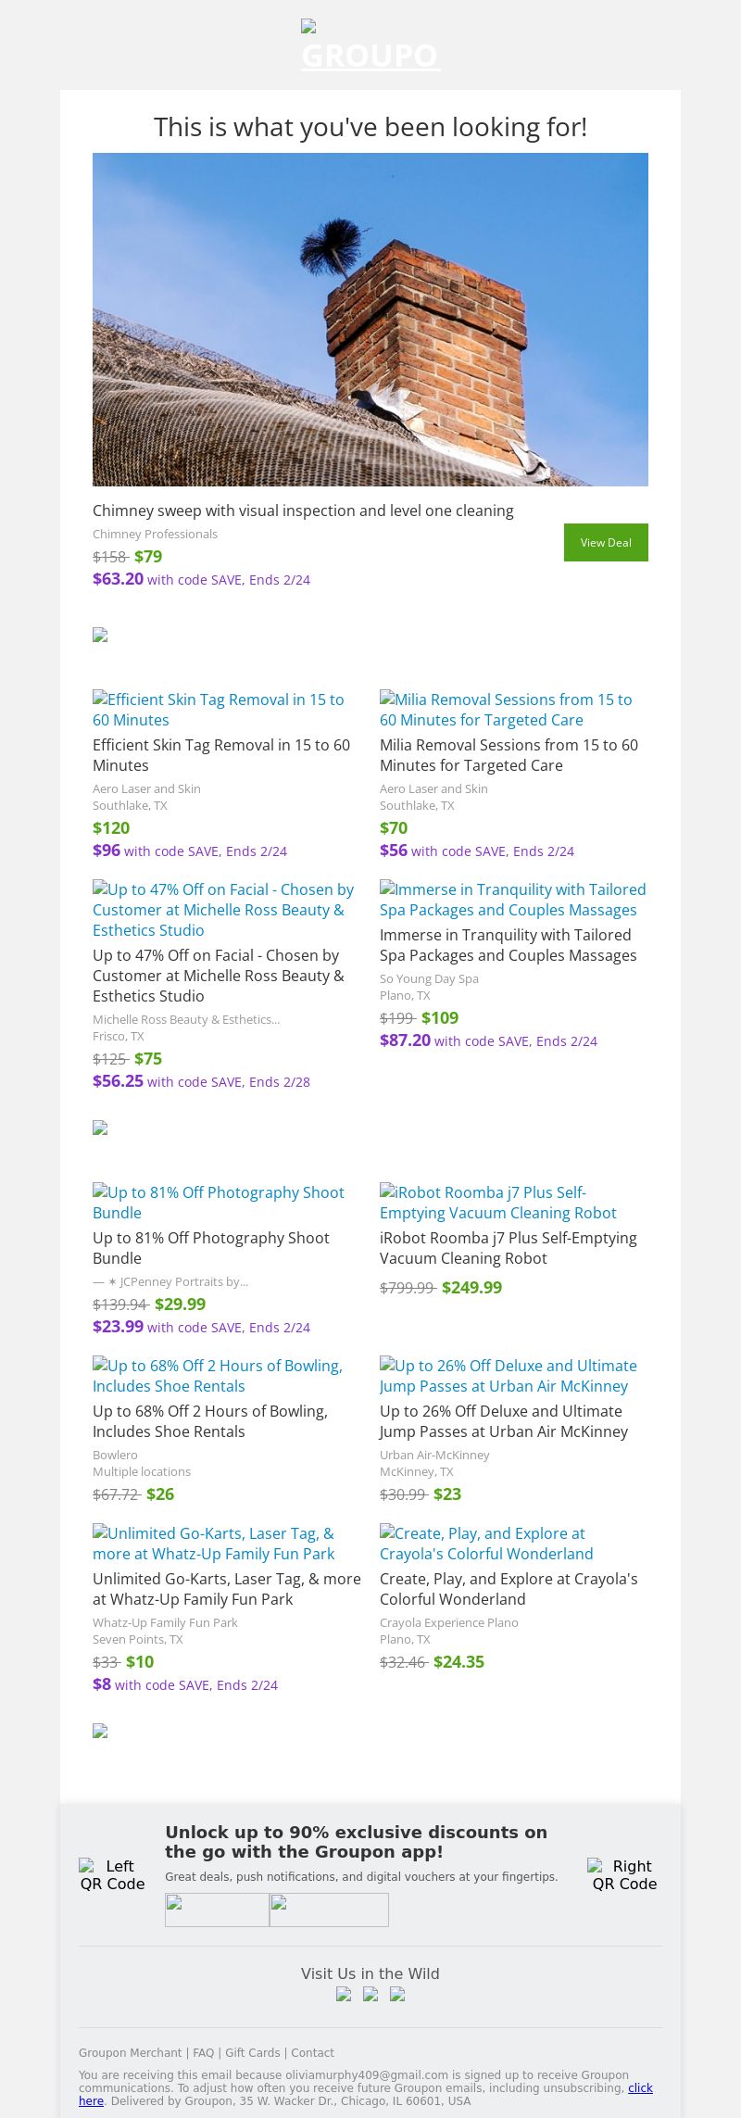741x2118 pixels.
Task: Click the middle social icon under Visit Us
Action: 370,1995
